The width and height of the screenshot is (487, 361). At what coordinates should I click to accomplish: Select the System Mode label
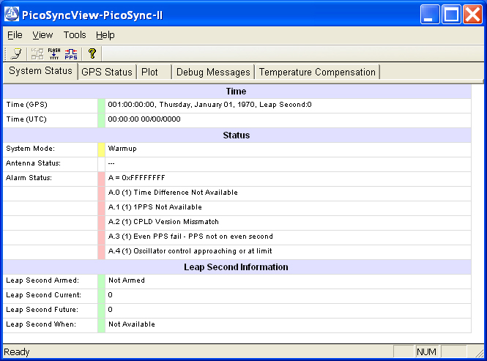(x=31, y=149)
